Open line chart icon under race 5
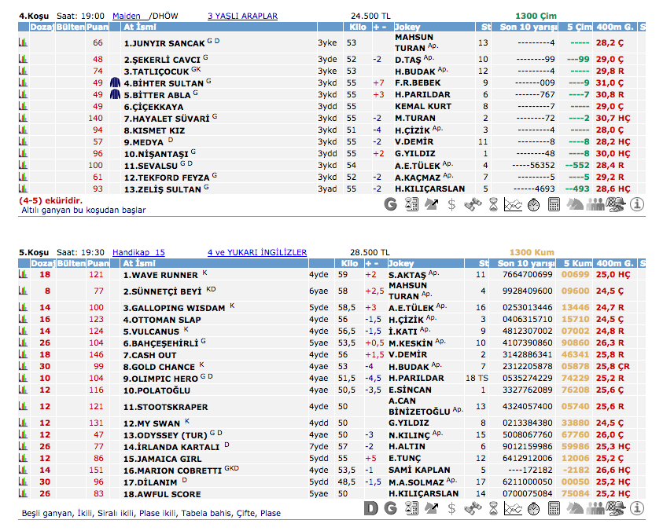 (x=513, y=509)
